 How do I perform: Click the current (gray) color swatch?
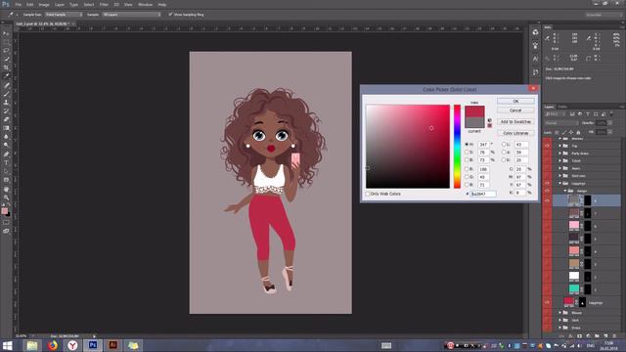[474, 122]
